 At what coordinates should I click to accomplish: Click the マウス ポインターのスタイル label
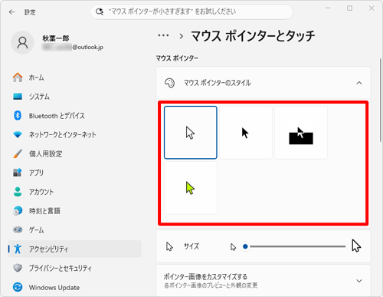point(218,83)
